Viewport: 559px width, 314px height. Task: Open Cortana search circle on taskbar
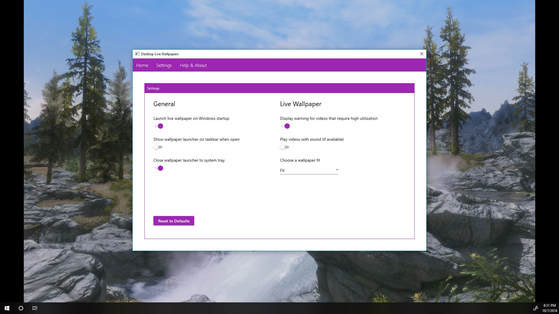(x=21, y=308)
